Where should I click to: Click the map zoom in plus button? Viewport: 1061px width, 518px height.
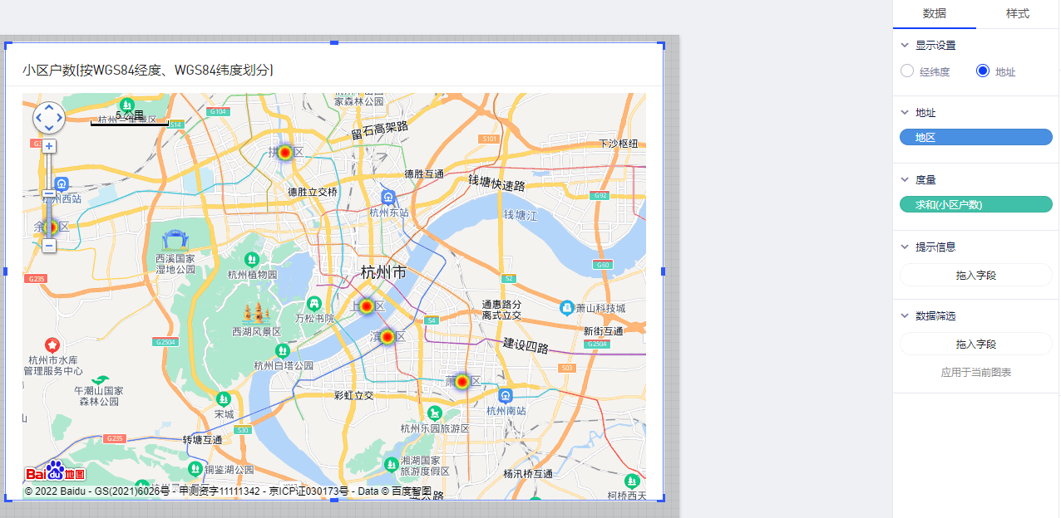[x=49, y=146]
